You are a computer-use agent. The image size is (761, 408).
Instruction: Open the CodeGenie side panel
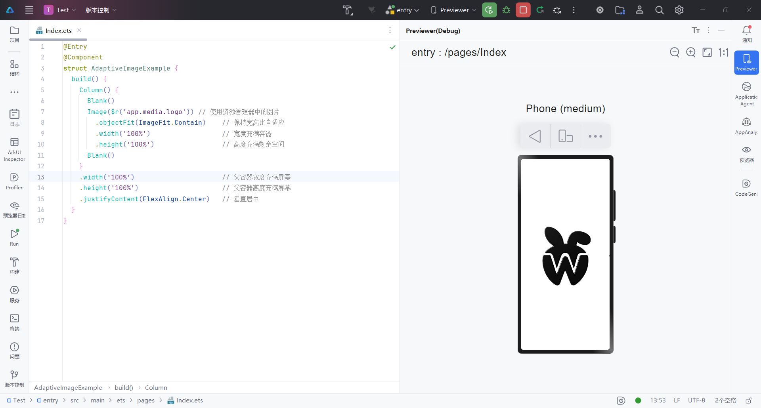(x=747, y=187)
